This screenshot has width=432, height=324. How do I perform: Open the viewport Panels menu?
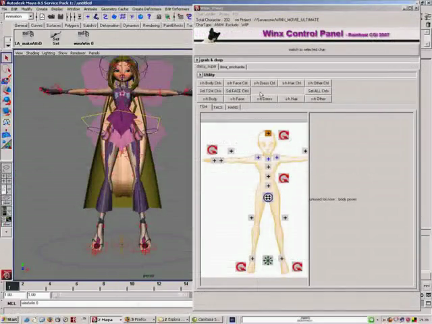click(94, 53)
